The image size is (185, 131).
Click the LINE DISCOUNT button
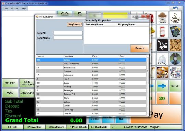27,83
